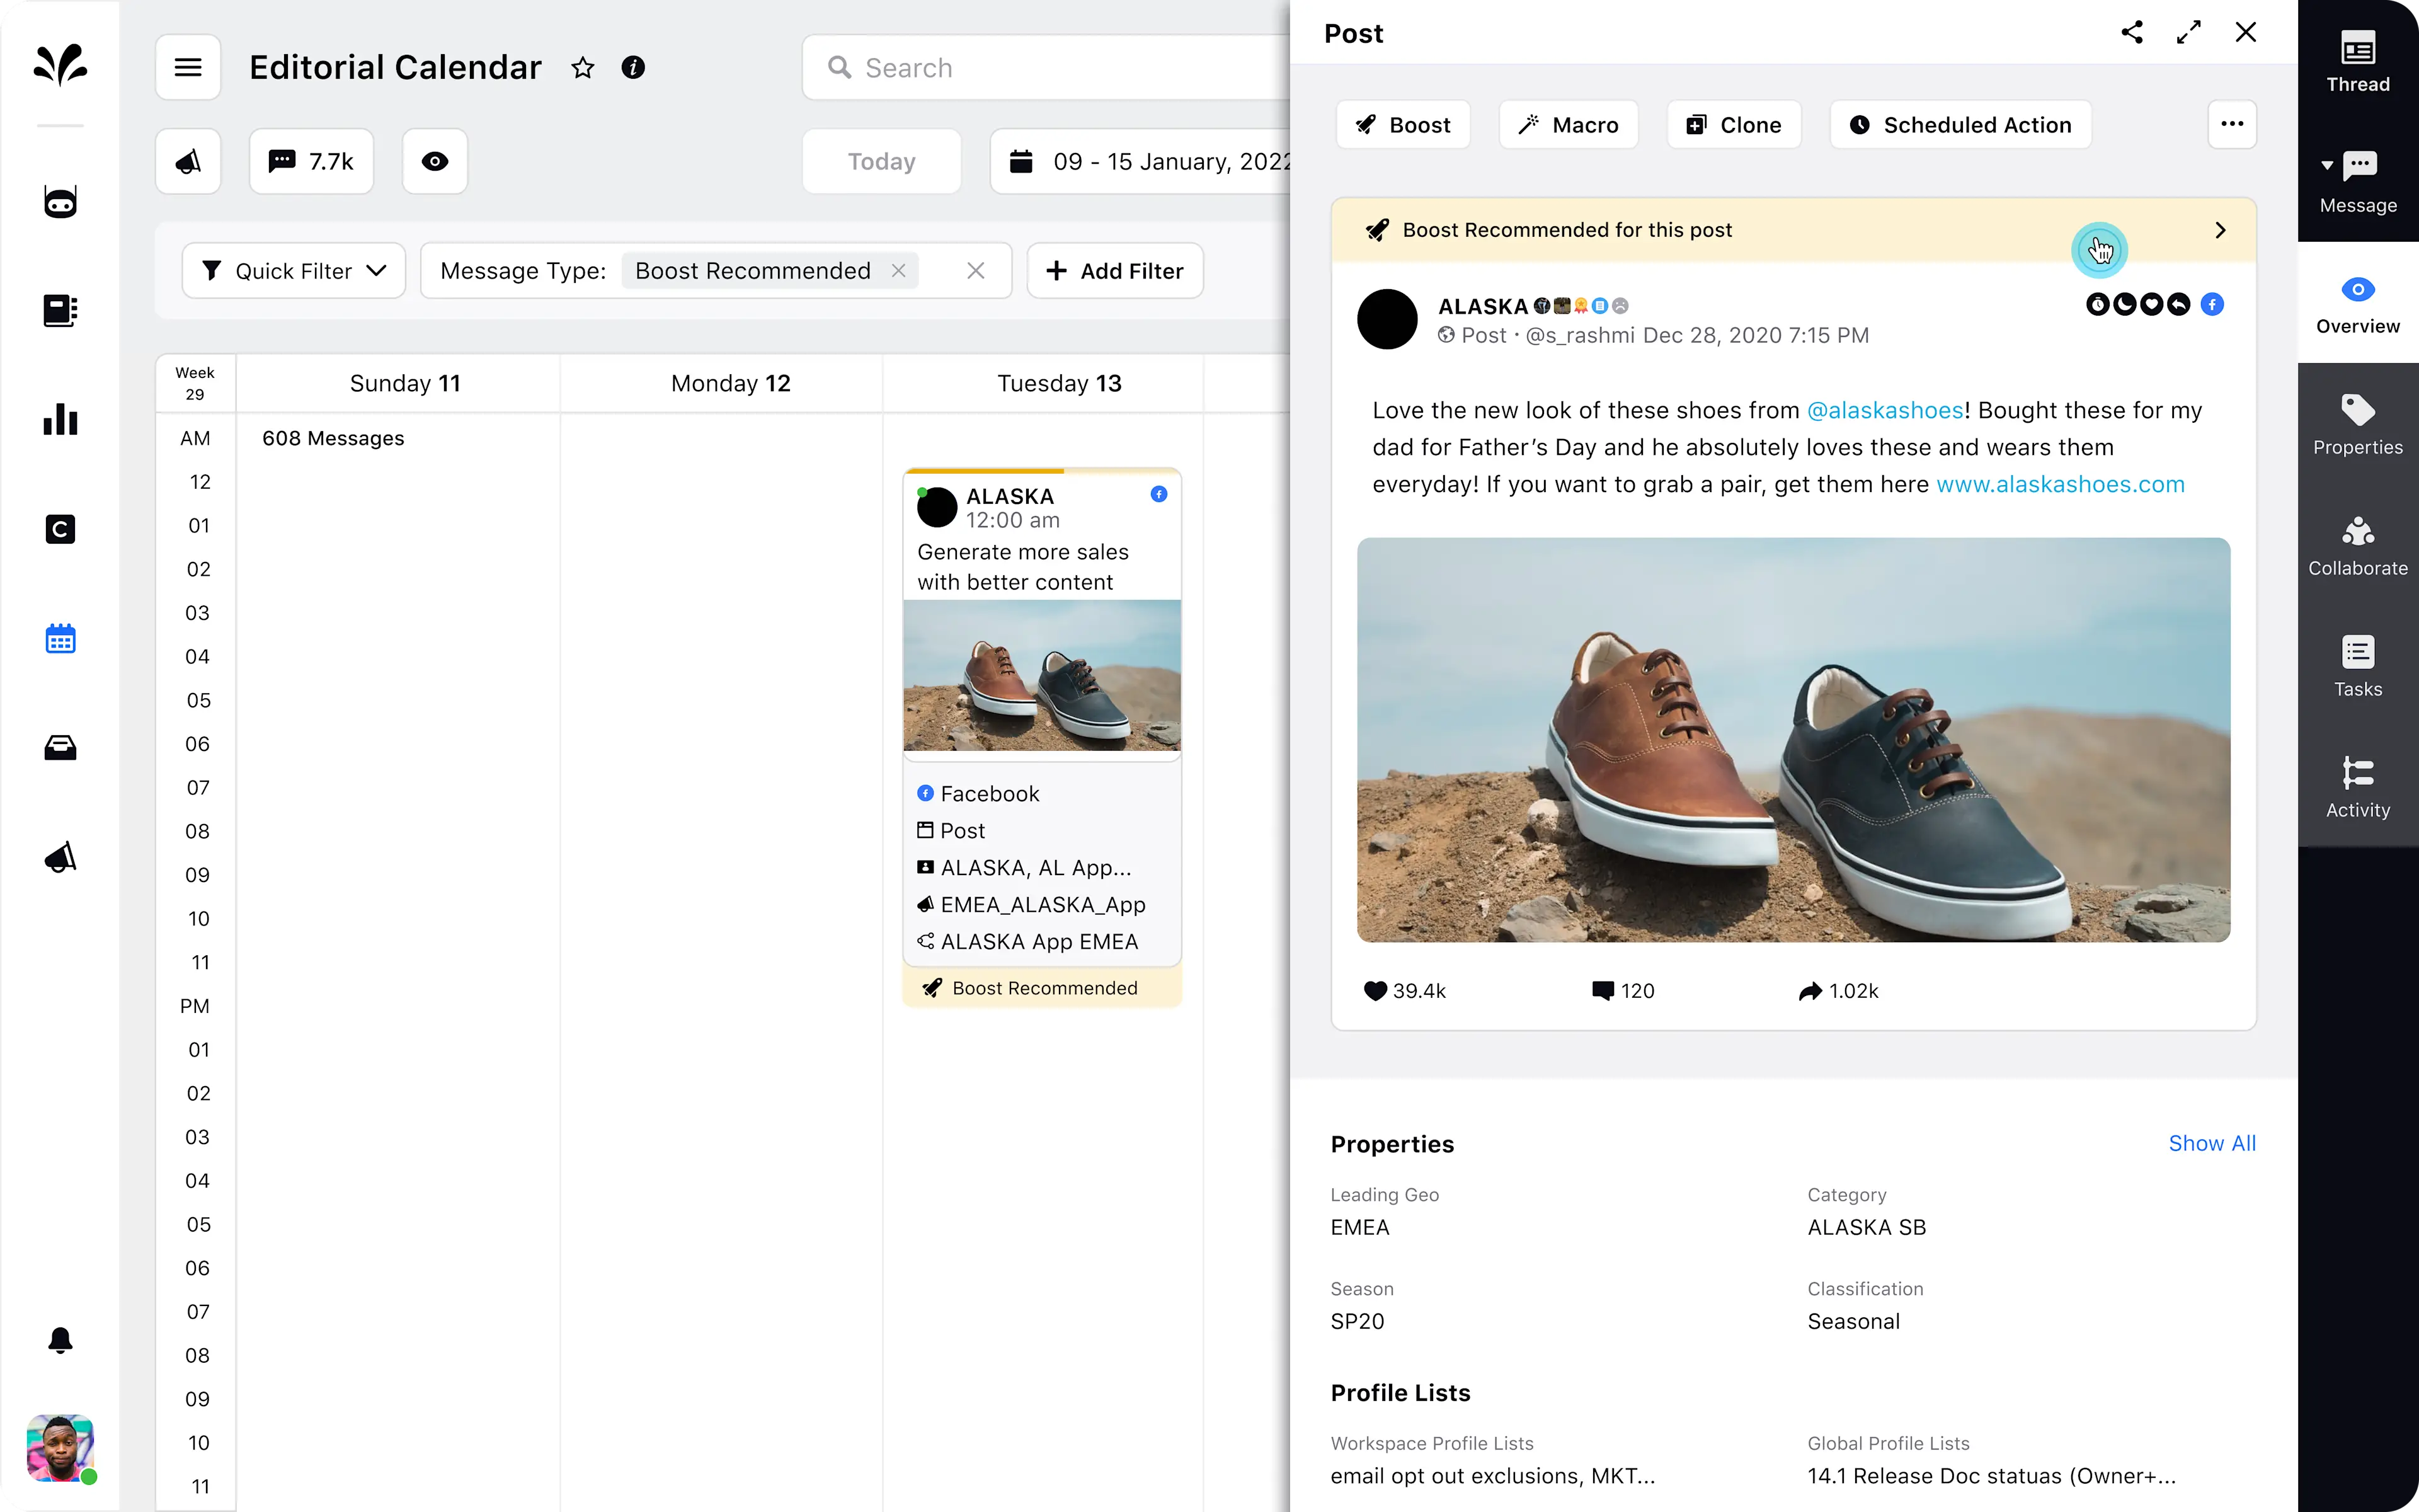Select the blue calendar icon in sidebar
The width and height of the screenshot is (2419, 1512).
point(60,638)
